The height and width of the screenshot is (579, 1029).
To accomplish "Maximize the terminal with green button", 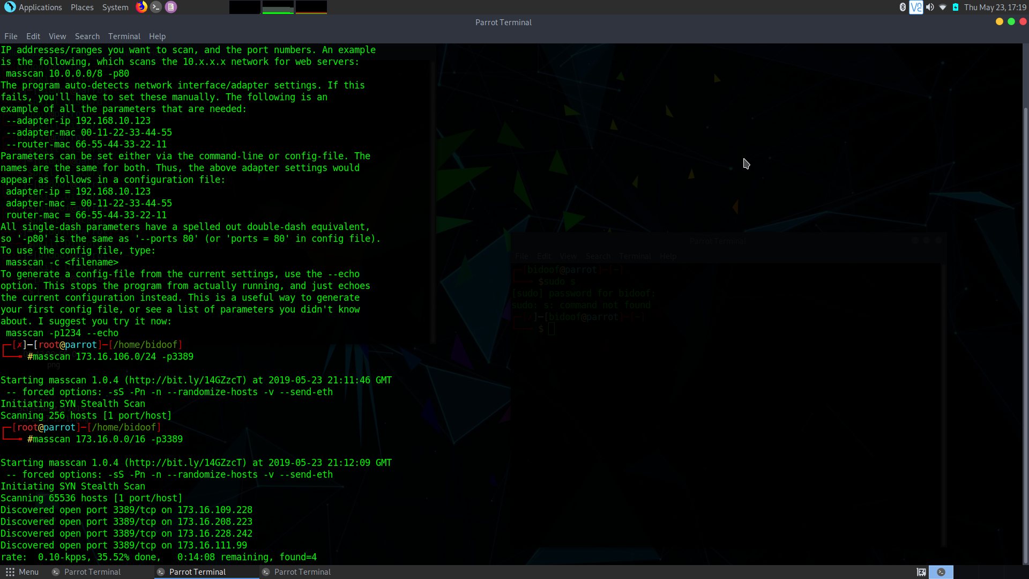I will point(1011,22).
